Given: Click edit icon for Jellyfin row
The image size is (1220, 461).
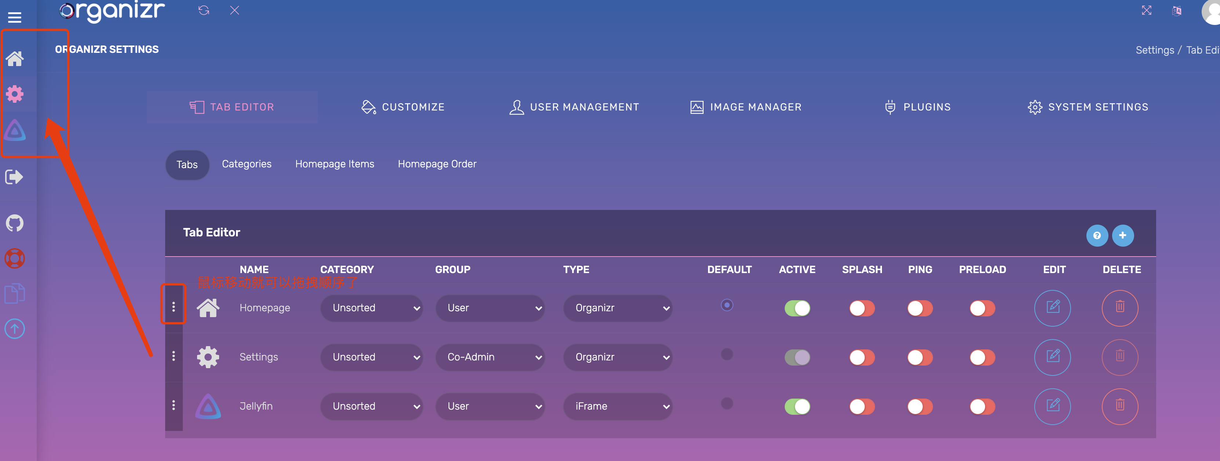Looking at the screenshot, I should click(1052, 406).
